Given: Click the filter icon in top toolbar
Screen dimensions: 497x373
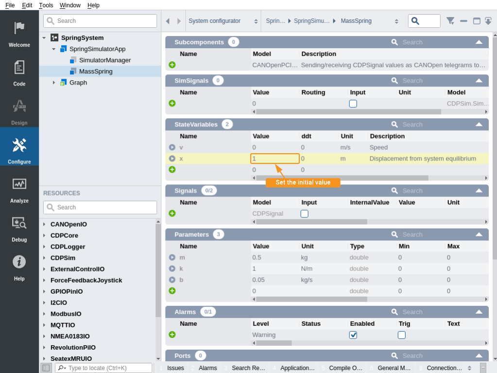Looking at the screenshot, I should (450, 21).
